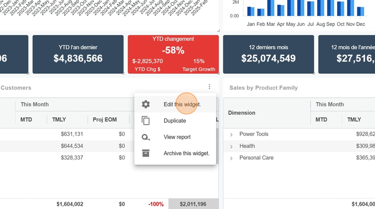The height and width of the screenshot is (209, 375).
Task: Click the Health label
Action: point(247,146)
